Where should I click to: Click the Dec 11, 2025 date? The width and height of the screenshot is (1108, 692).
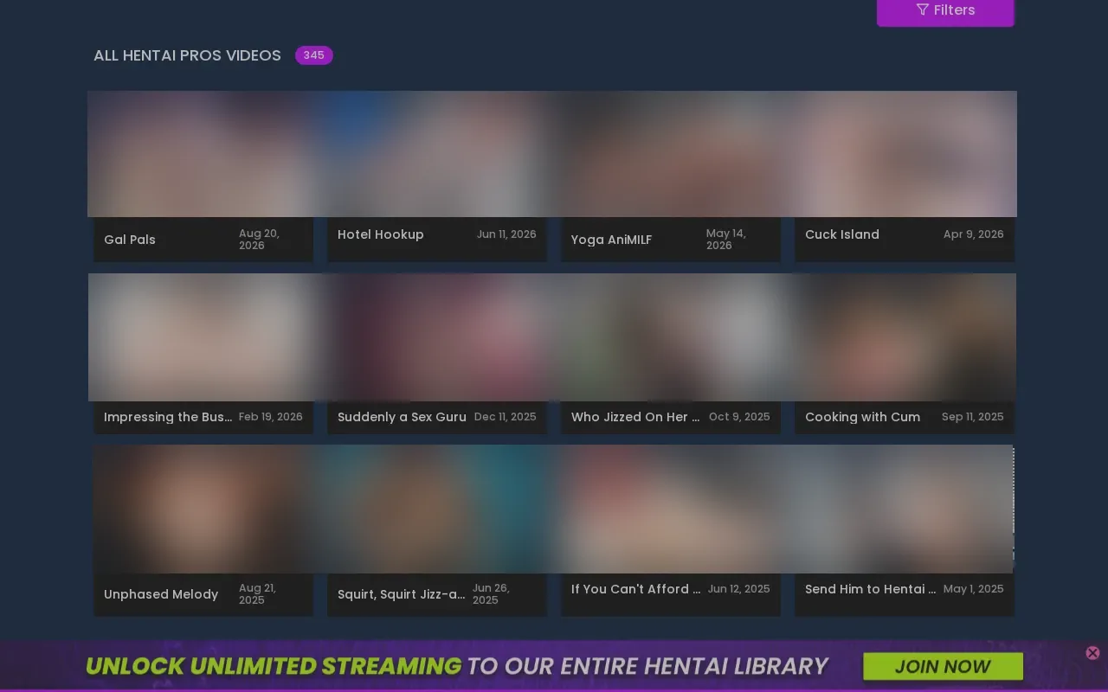506,417
